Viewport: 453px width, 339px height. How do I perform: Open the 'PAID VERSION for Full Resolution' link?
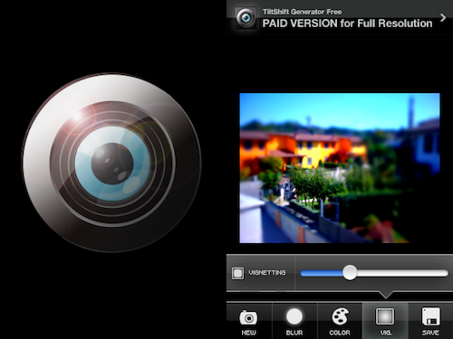click(347, 24)
